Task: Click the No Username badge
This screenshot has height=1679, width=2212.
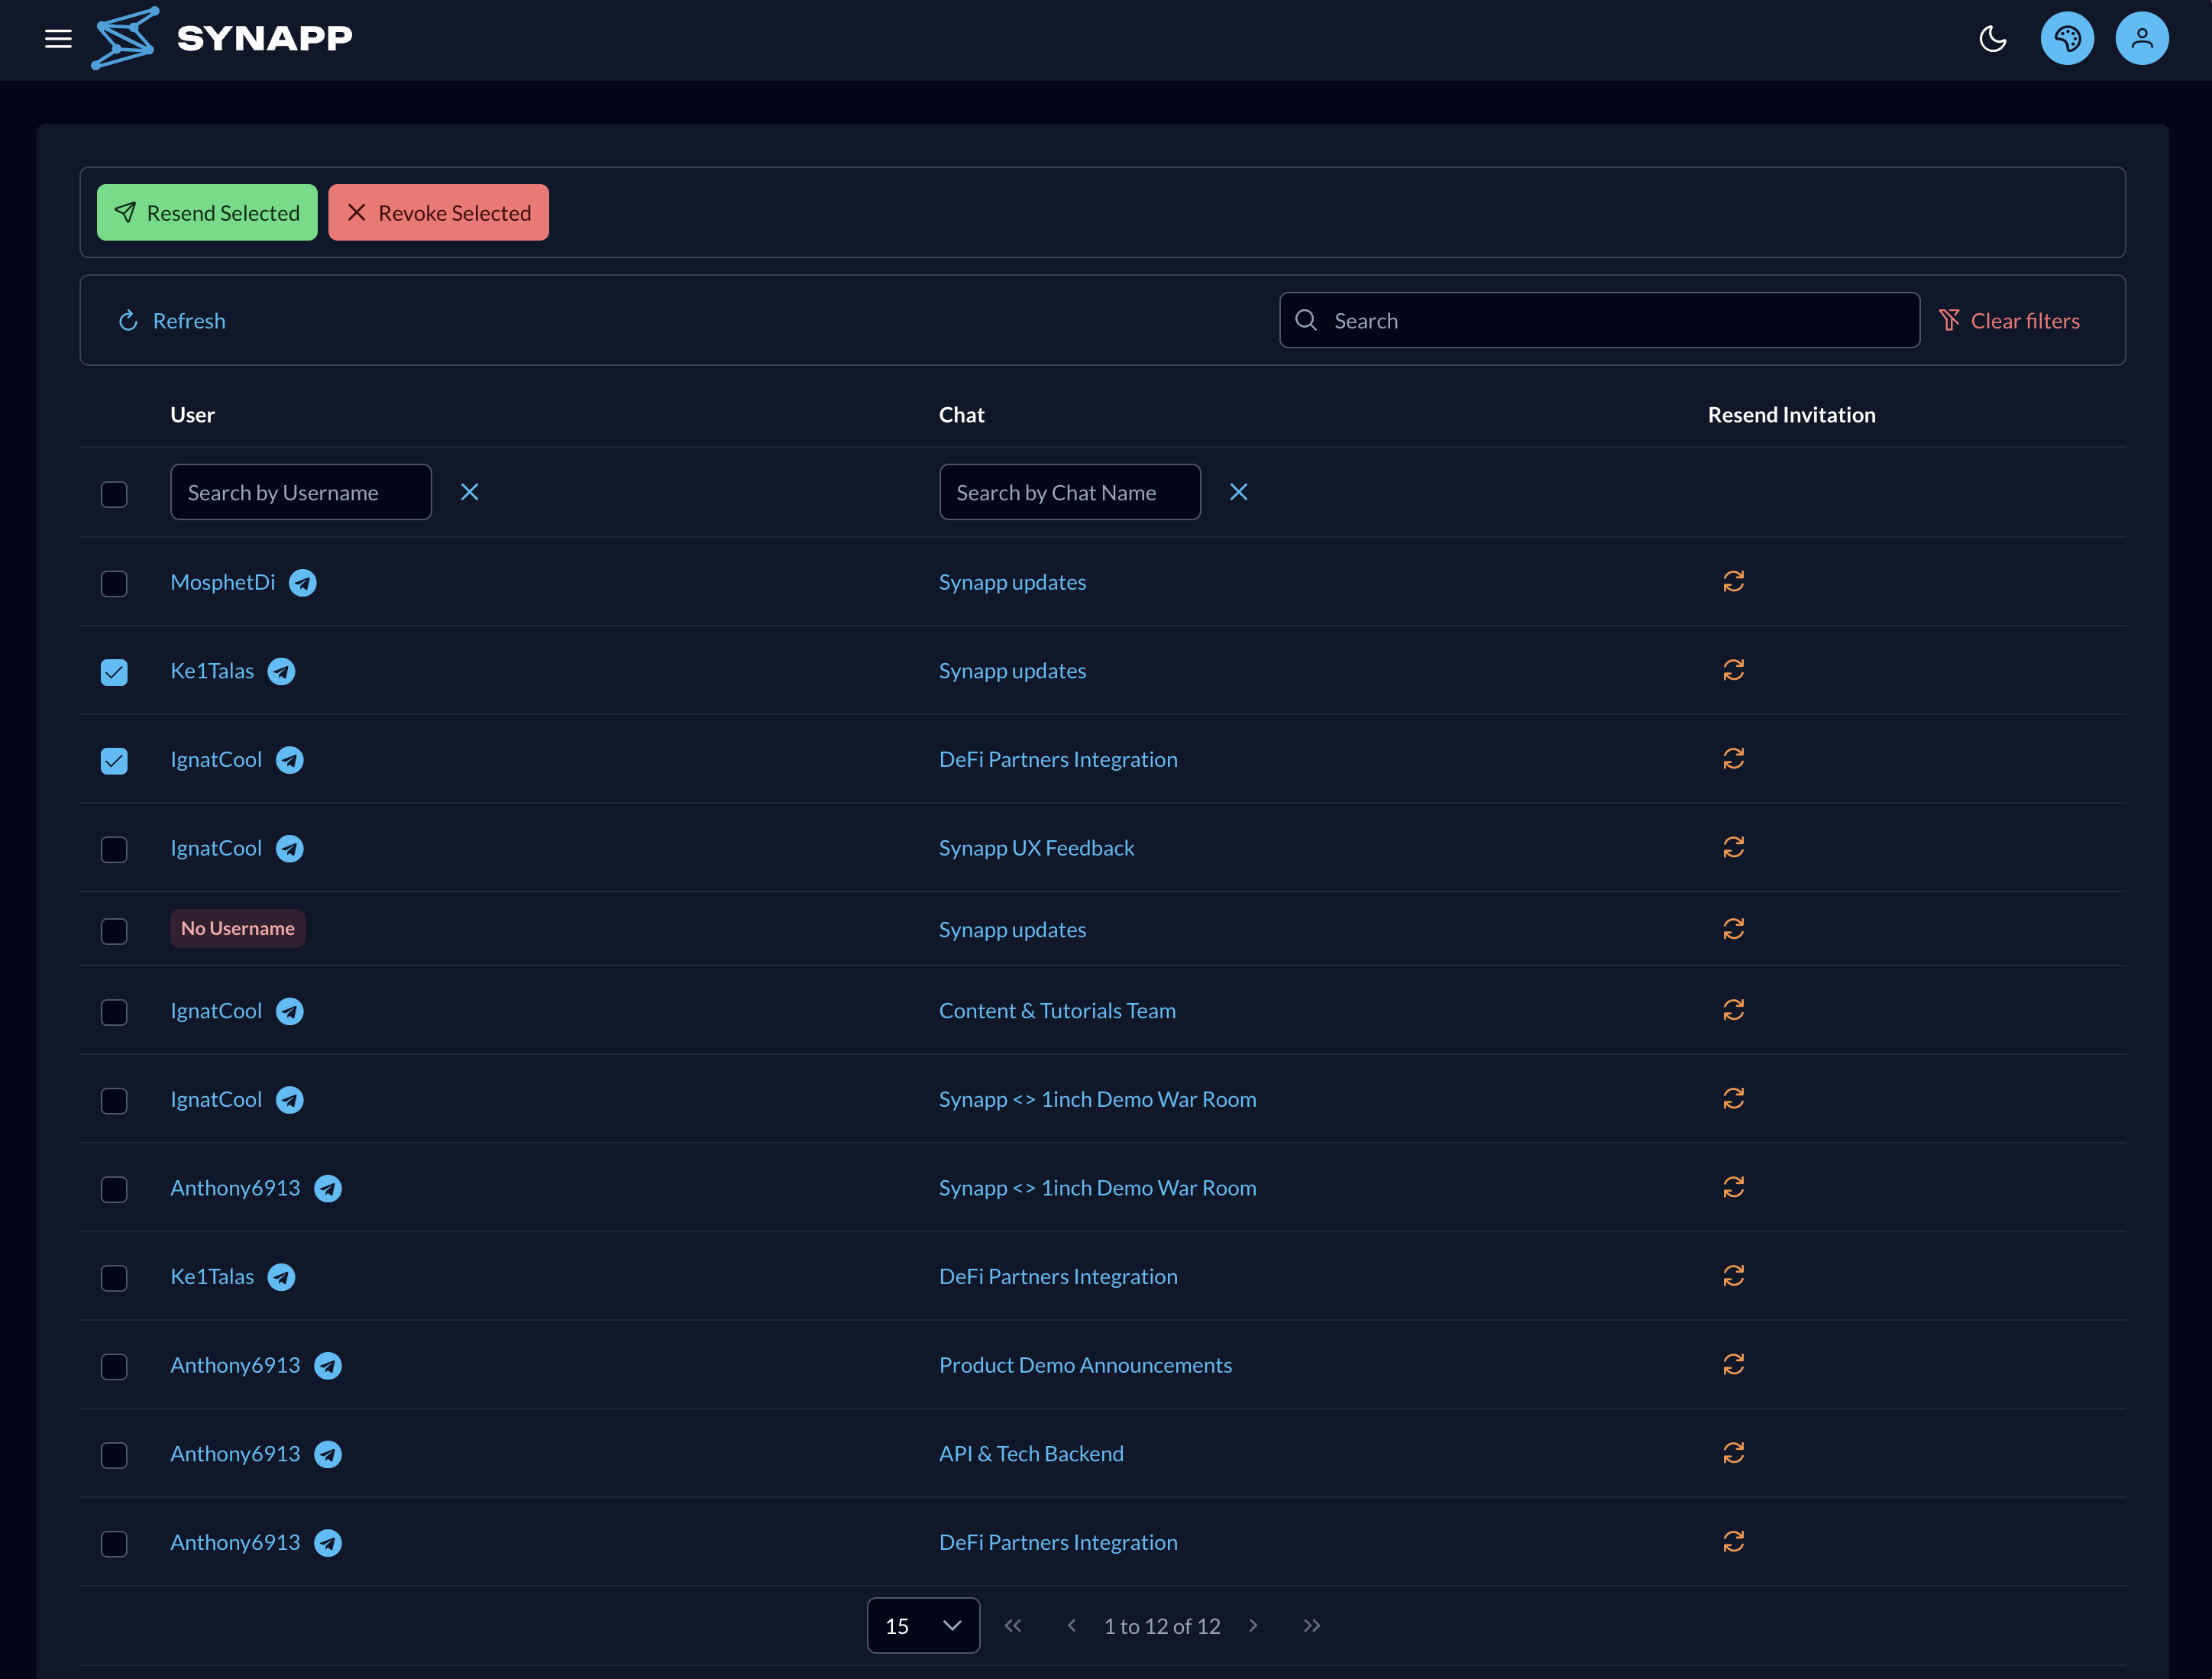Action: click(x=237, y=928)
